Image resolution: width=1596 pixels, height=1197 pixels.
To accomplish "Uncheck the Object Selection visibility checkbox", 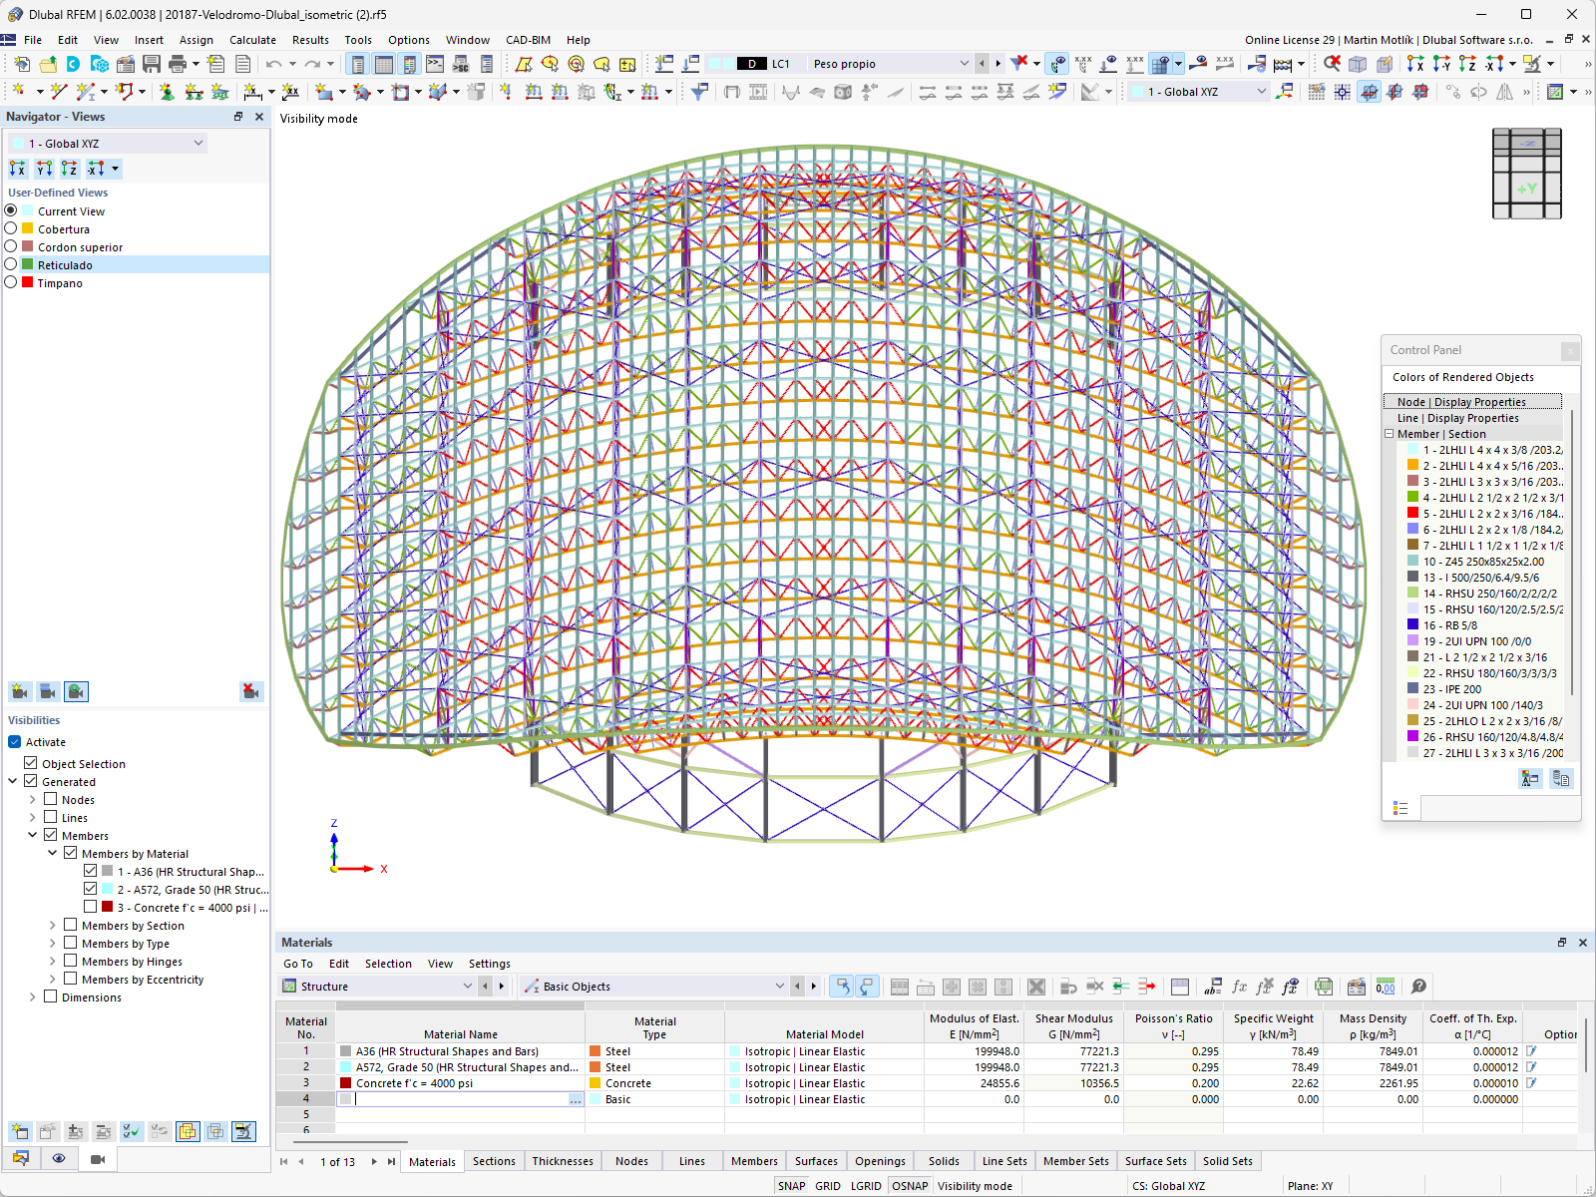I will coord(30,763).
